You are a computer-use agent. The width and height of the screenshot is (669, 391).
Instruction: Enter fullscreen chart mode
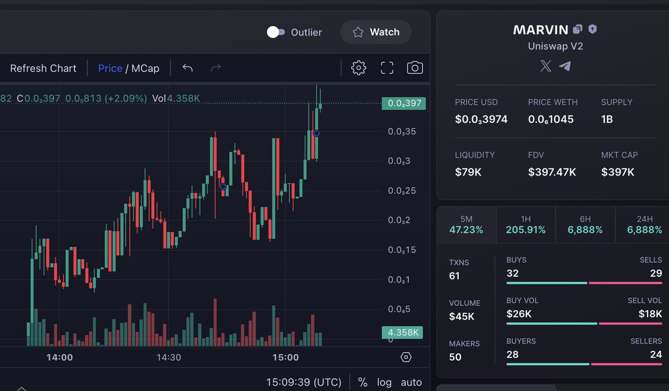387,68
